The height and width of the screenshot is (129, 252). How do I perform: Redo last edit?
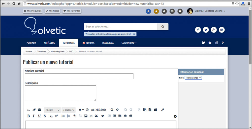pos(131,110)
